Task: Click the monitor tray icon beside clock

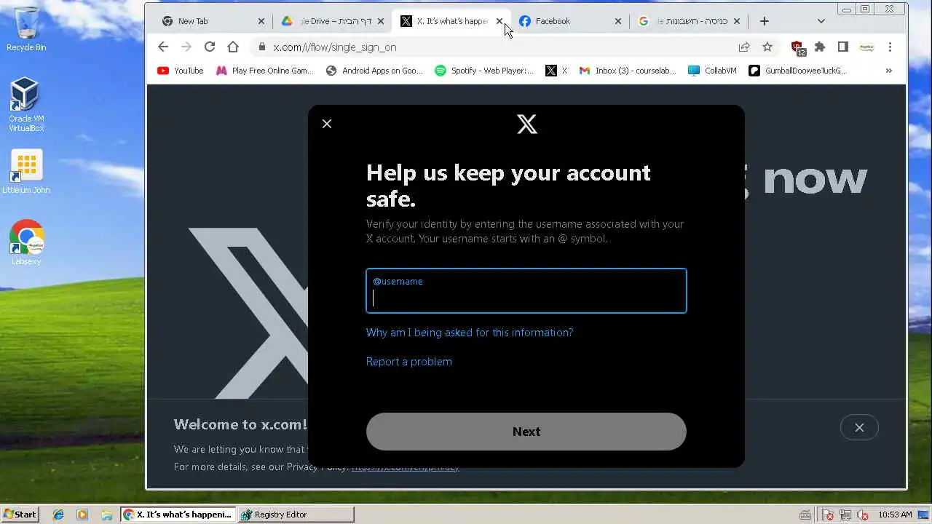Action: coord(923,515)
